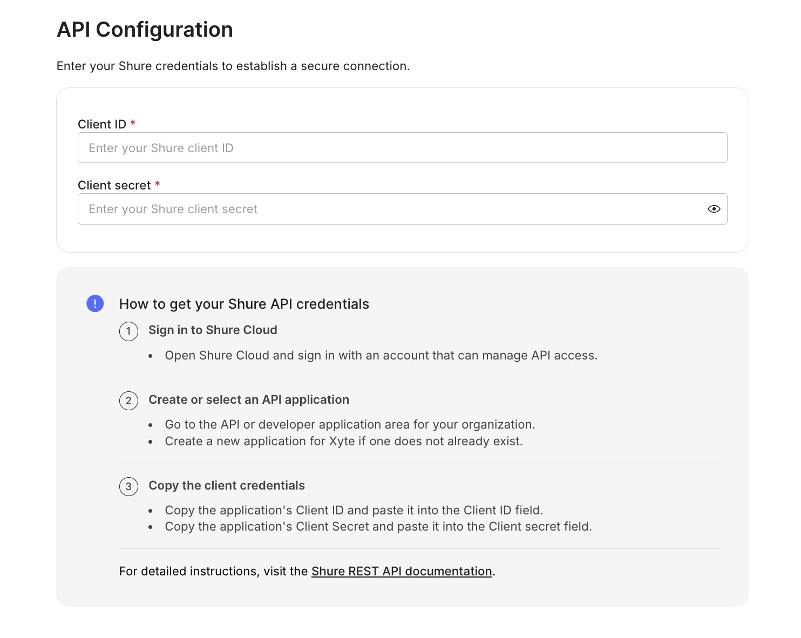Open the Shure REST API documentation link
Image resolution: width=801 pixels, height=638 pixels.
point(402,571)
